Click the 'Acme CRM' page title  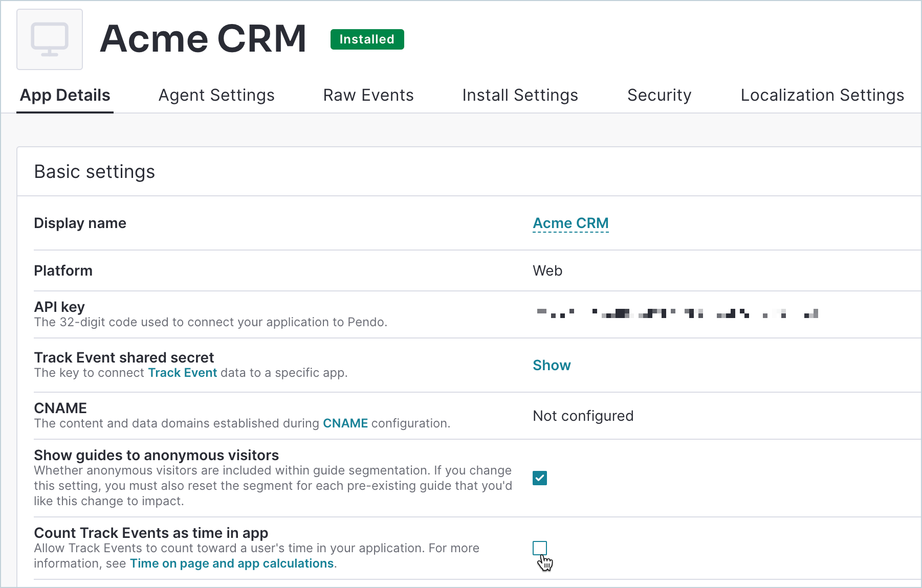click(x=203, y=39)
